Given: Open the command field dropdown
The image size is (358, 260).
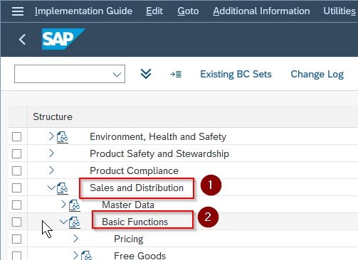Looking at the screenshot, I should 117,75.
